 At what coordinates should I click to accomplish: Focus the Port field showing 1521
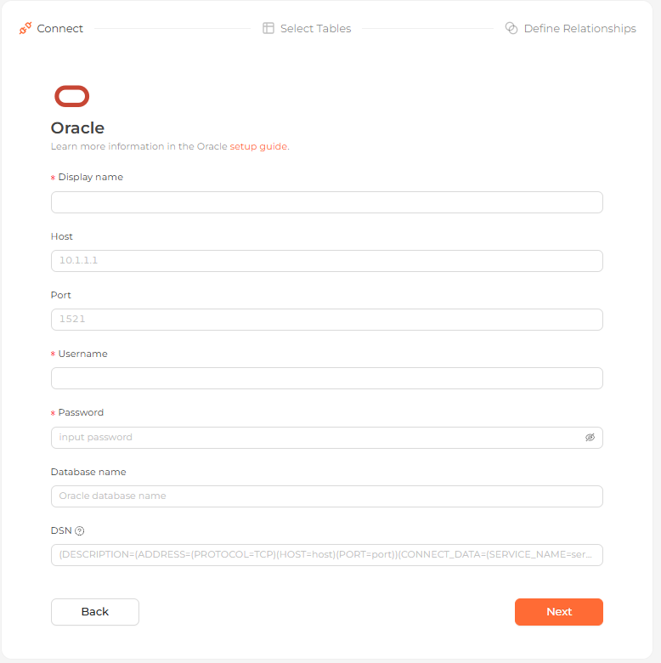(327, 320)
